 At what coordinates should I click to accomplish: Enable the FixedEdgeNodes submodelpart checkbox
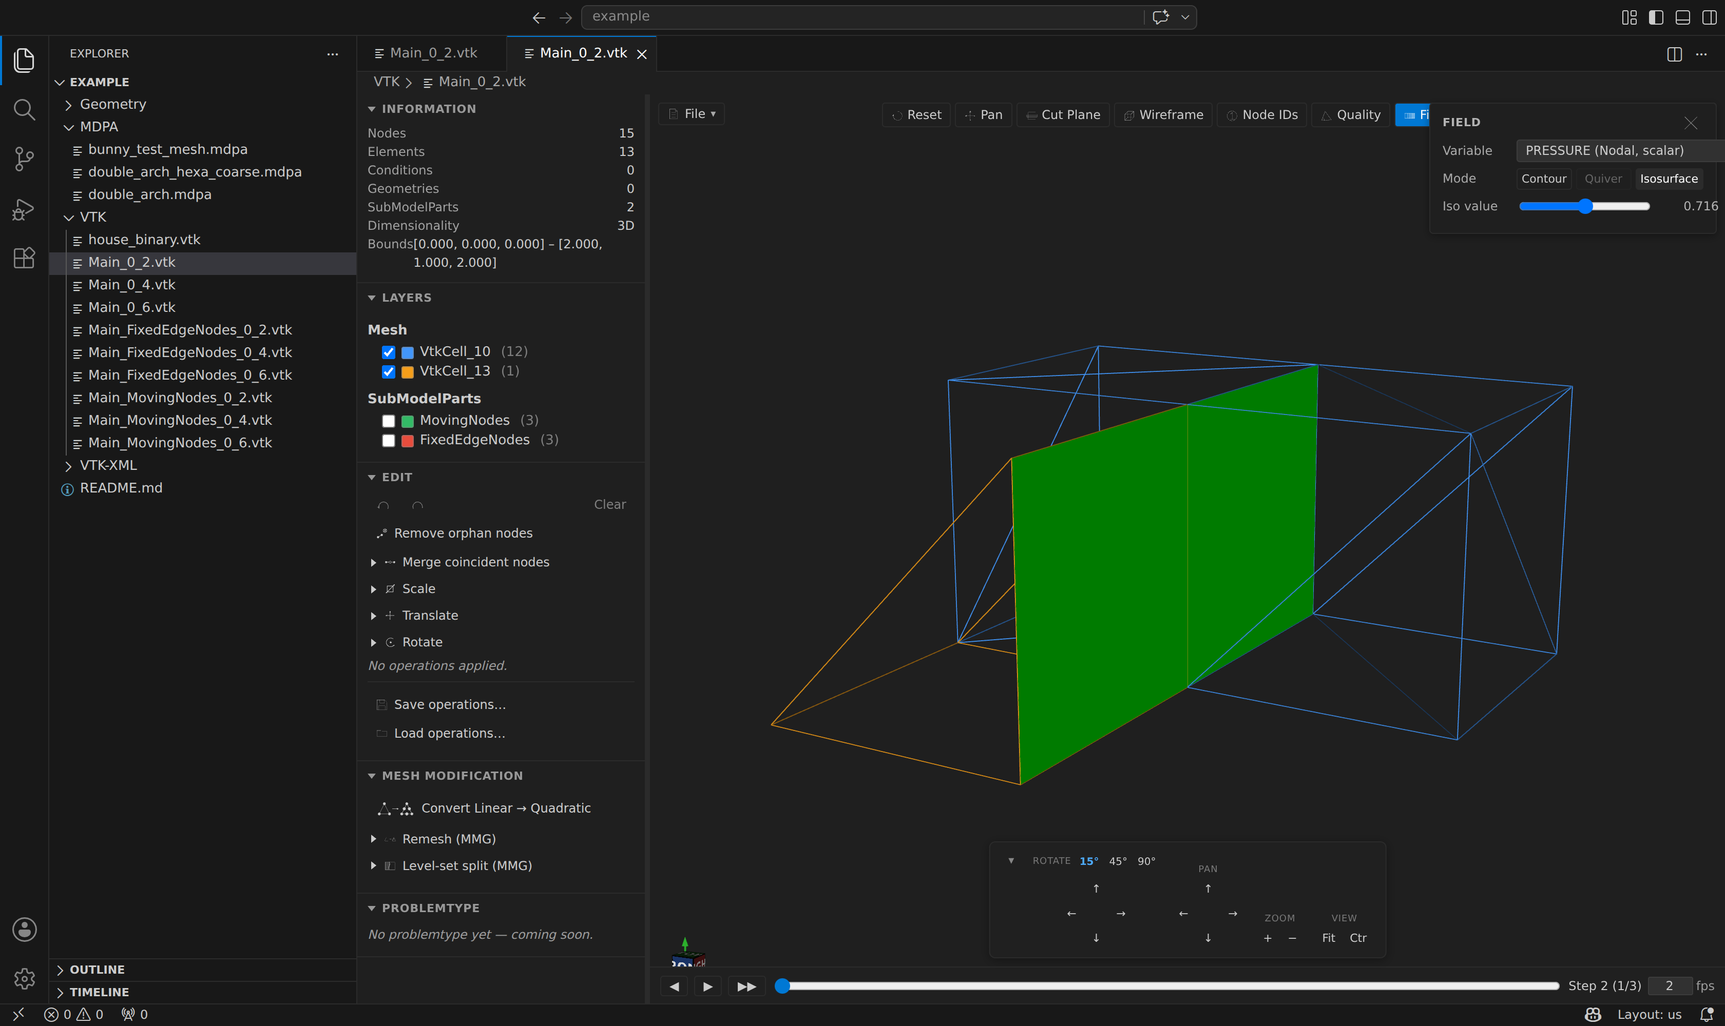click(x=389, y=440)
